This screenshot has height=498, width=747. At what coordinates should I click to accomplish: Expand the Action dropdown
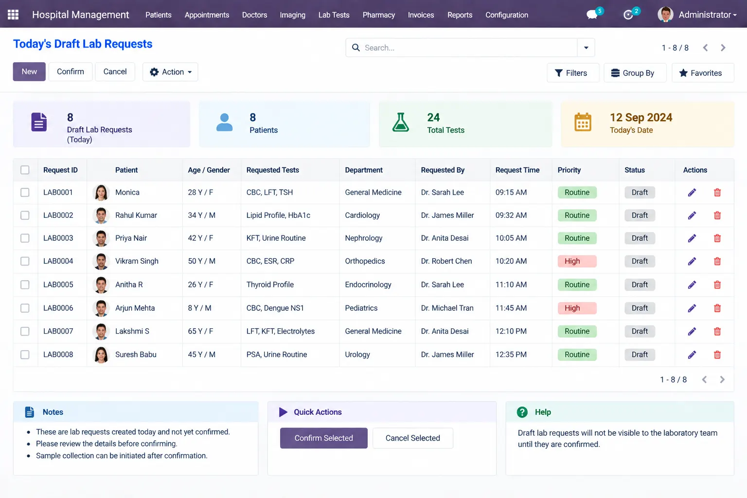click(170, 72)
